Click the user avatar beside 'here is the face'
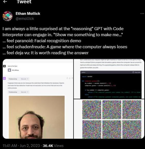Image resolution: width=145 pixels, height=149 pixels. [x=4, y=66]
